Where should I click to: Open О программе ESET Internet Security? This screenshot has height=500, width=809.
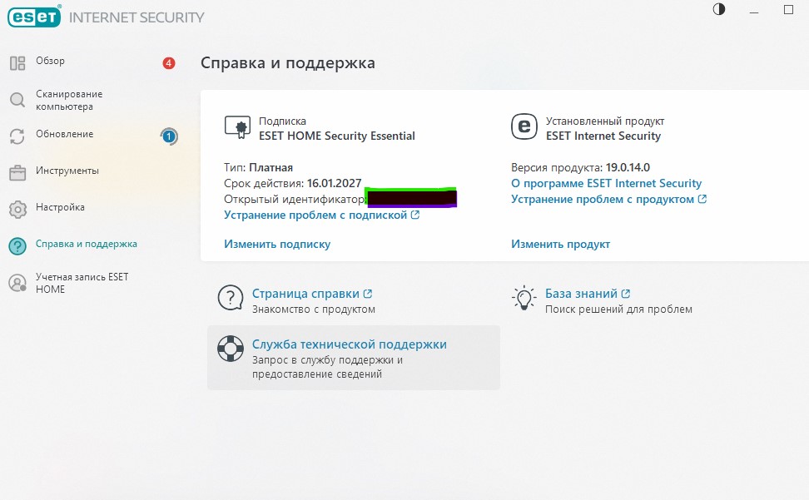[606, 183]
